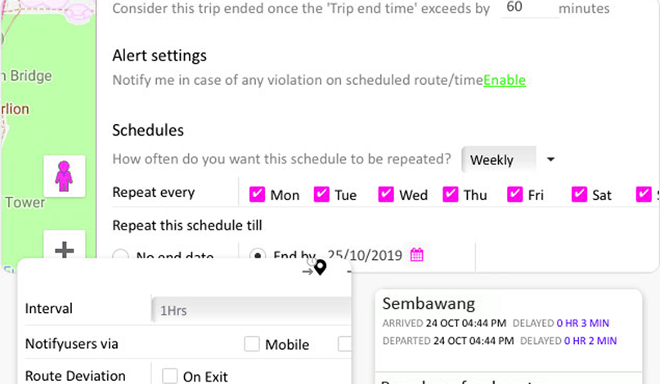660x384 pixels.
Task: Open the pink calendar date picker icon
Action: (417, 255)
